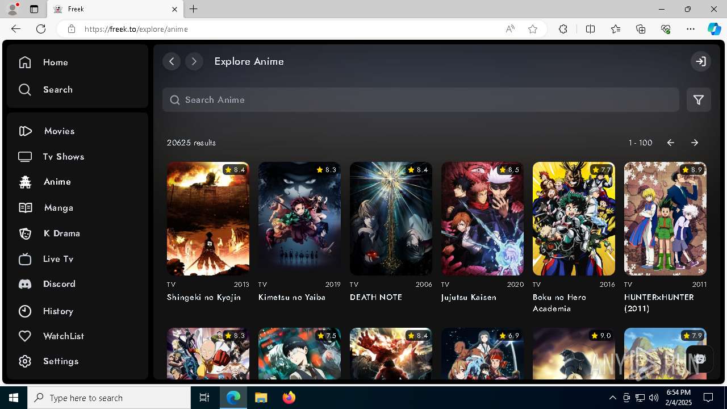Open the Kimetsu no Yaiba poster
Image resolution: width=727 pixels, height=409 pixels.
pos(299,219)
